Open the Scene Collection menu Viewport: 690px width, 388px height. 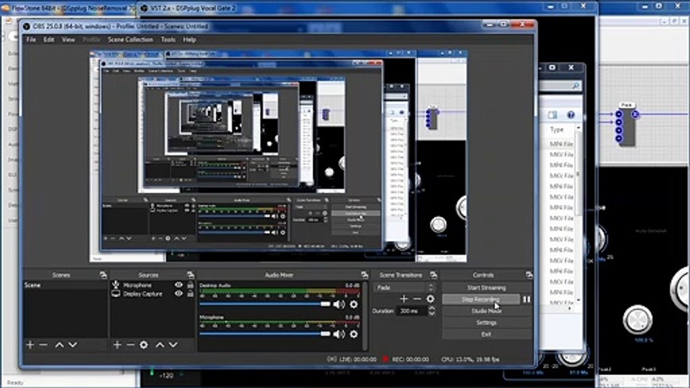coord(130,39)
